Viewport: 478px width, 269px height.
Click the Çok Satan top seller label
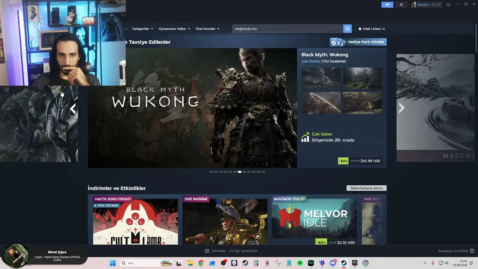(322, 134)
